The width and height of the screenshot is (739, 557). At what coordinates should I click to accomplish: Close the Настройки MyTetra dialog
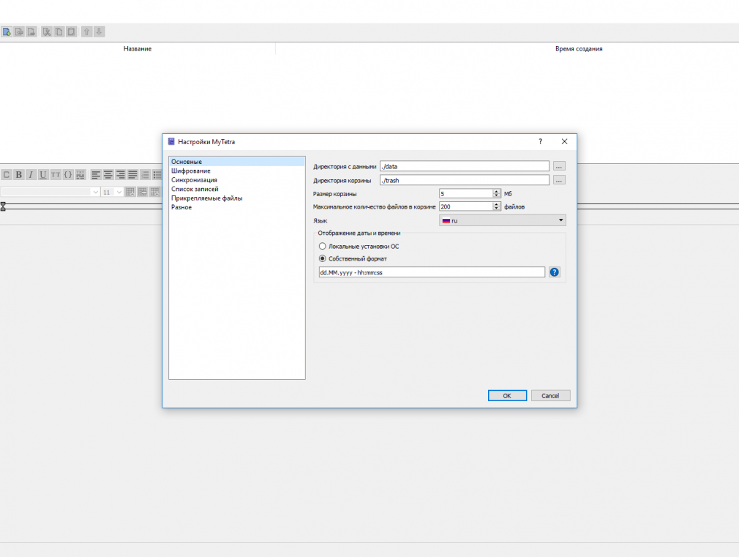(564, 141)
